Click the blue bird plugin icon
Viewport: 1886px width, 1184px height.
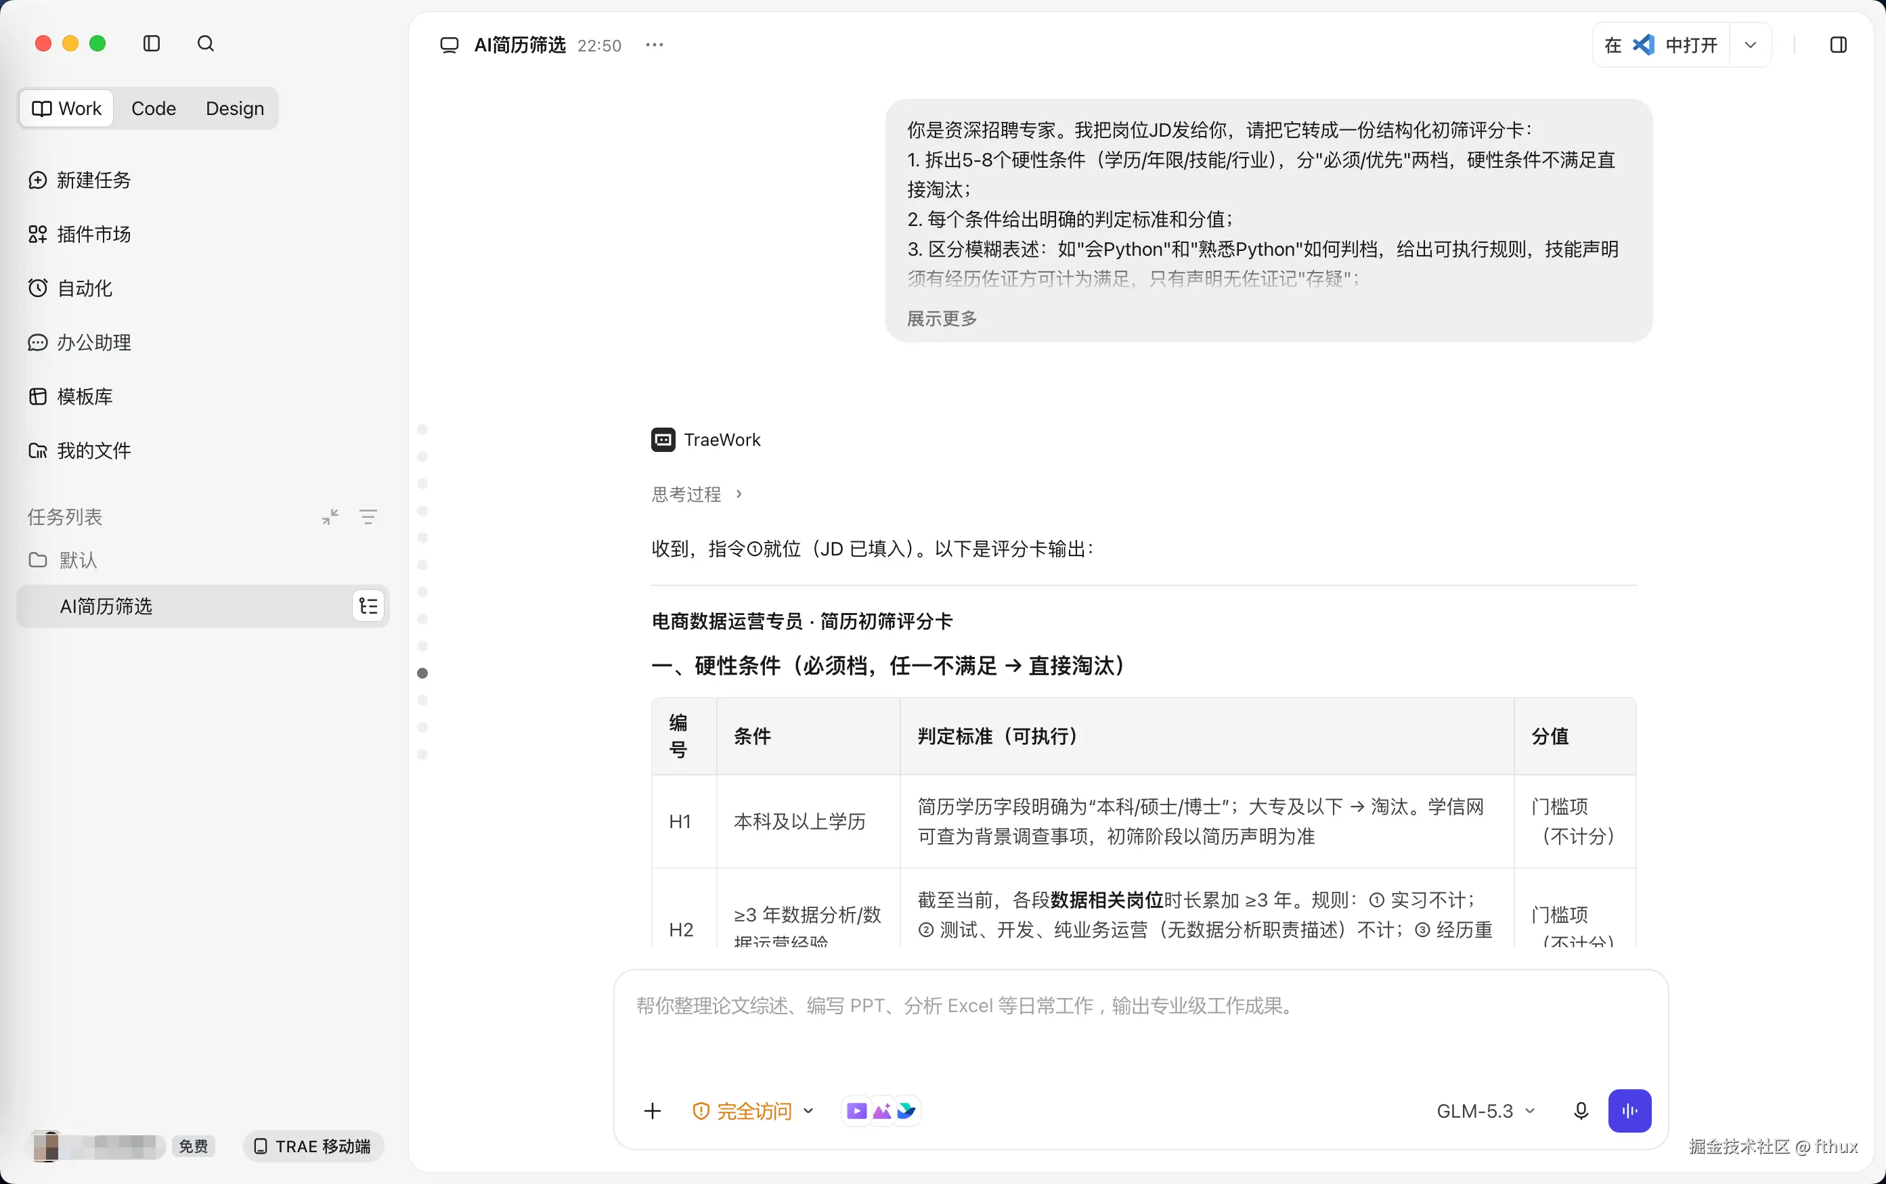coord(906,1110)
